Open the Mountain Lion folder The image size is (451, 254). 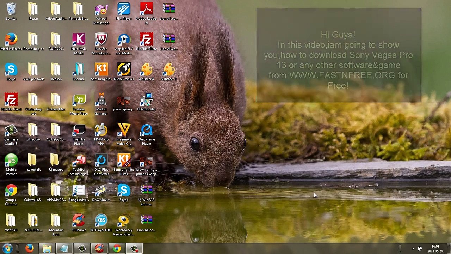point(56,225)
